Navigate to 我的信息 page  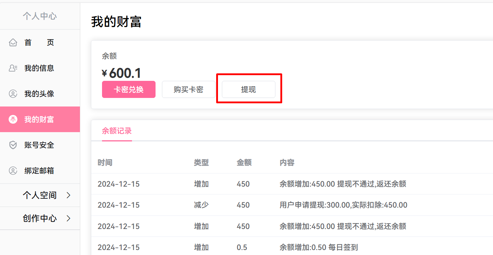(x=39, y=68)
